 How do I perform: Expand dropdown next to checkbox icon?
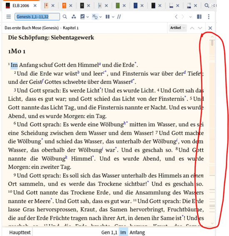pos(87,17)
